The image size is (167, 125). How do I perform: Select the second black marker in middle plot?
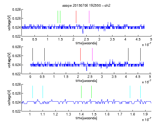tap(45, 54)
